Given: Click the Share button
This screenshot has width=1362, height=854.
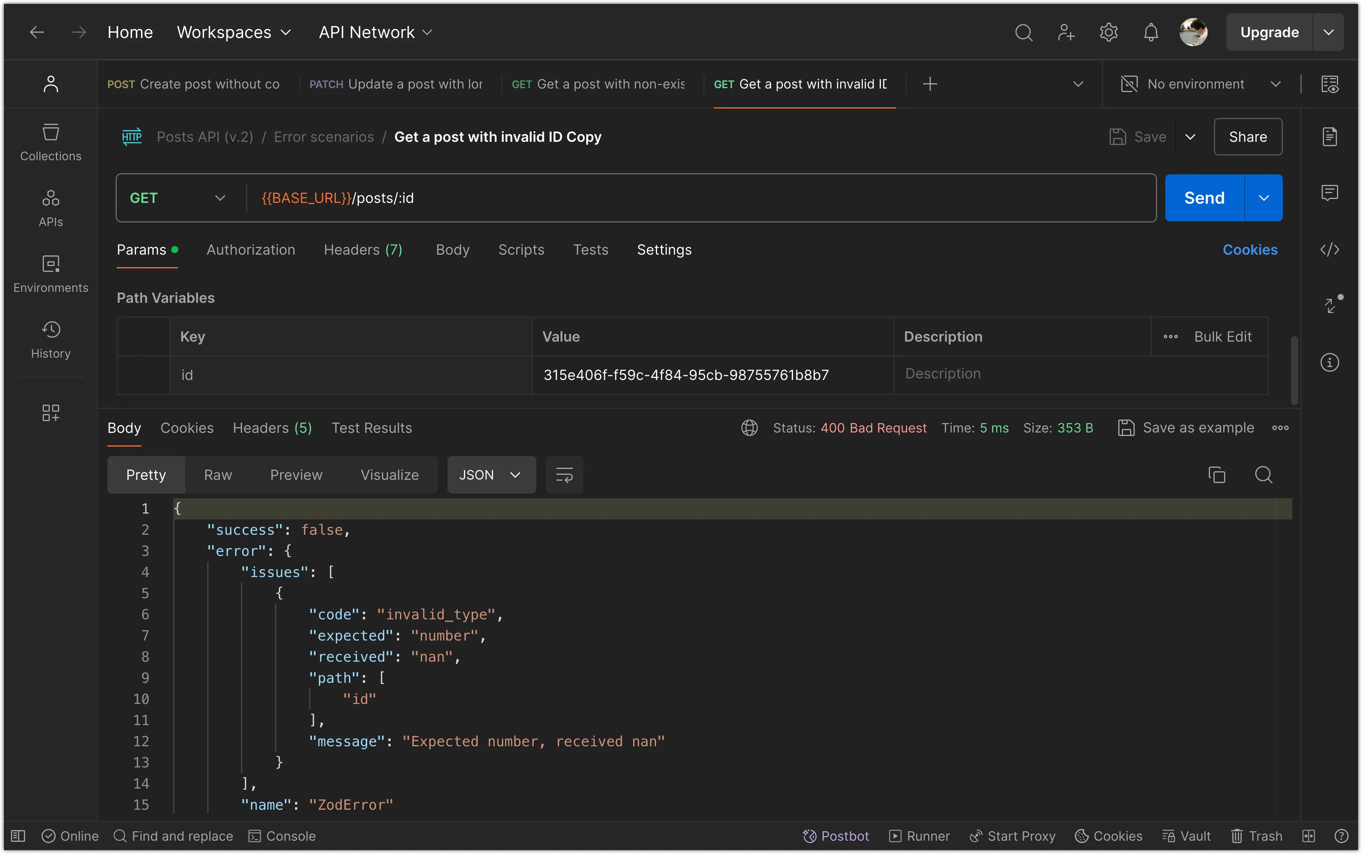Looking at the screenshot, I should 1247,137.
